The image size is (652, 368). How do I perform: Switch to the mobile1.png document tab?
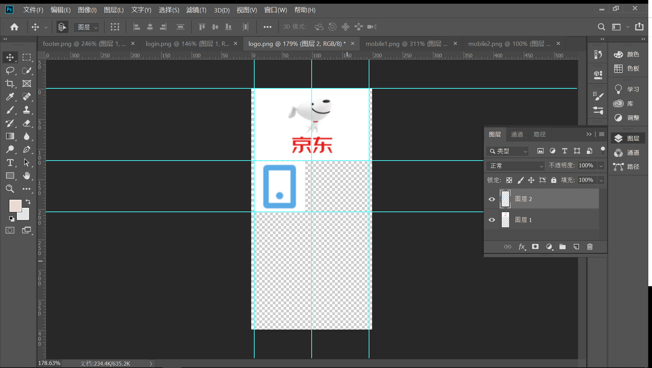point(407,44)
